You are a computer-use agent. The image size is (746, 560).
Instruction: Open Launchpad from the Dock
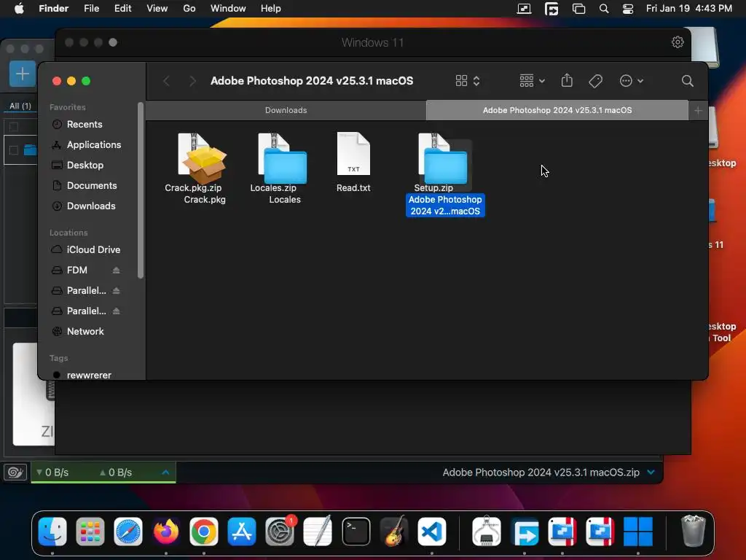point(90,531)
